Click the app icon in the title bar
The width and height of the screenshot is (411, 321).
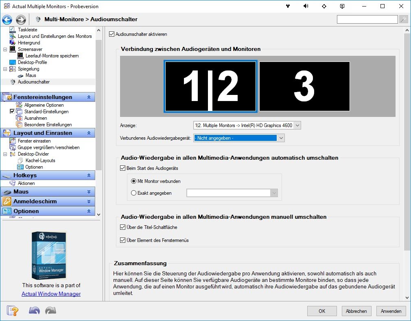(7, 6)
